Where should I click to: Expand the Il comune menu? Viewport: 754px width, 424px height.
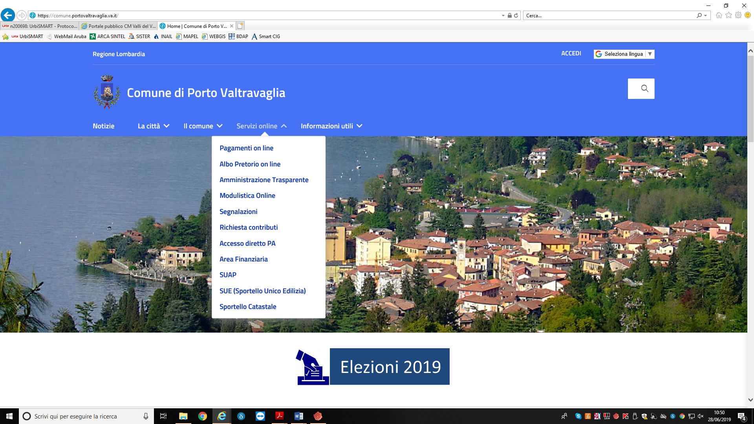pyautogui.click(x=203, y=126)
